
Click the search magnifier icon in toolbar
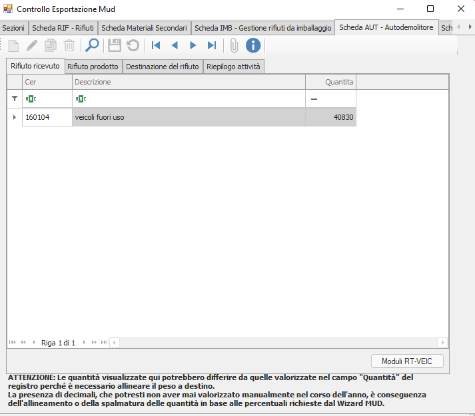point(92,45)
